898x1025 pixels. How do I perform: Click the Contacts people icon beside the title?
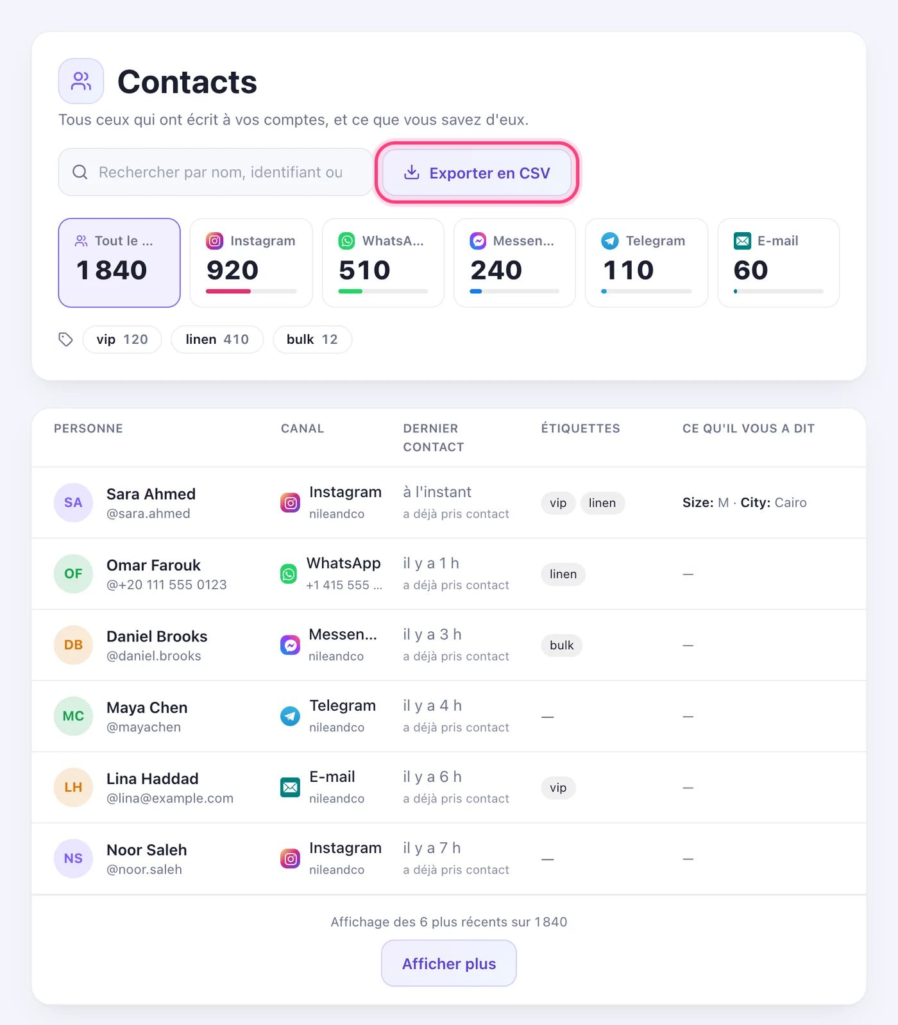[81, 81]
